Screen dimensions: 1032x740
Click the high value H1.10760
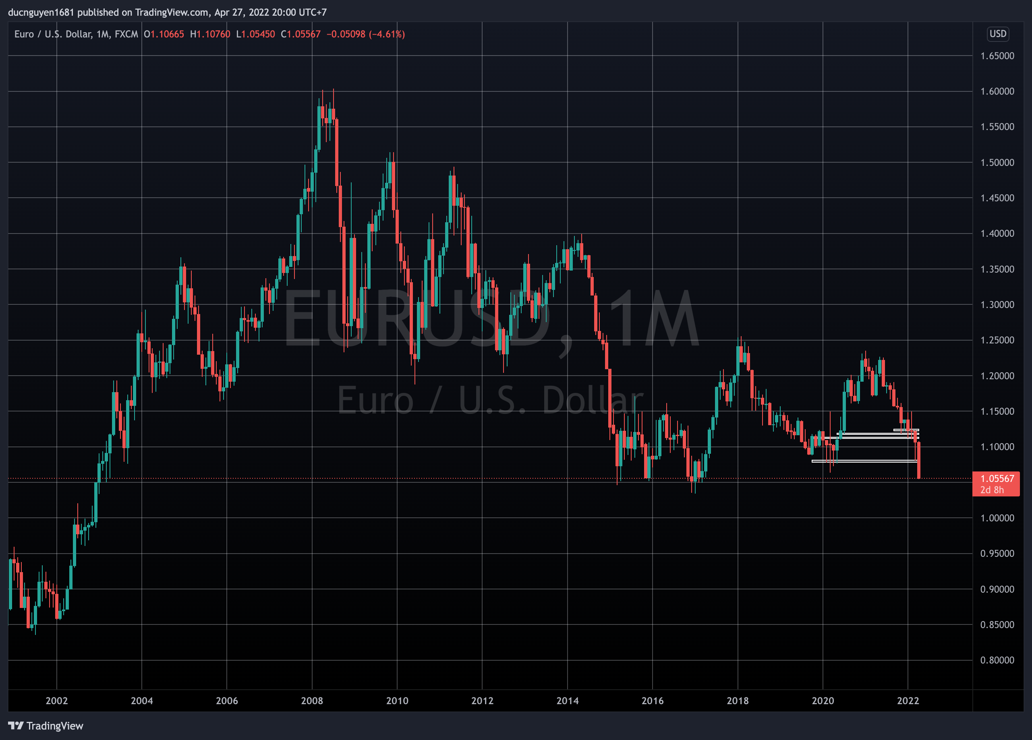pyautogui.click(x=210, y=34)
